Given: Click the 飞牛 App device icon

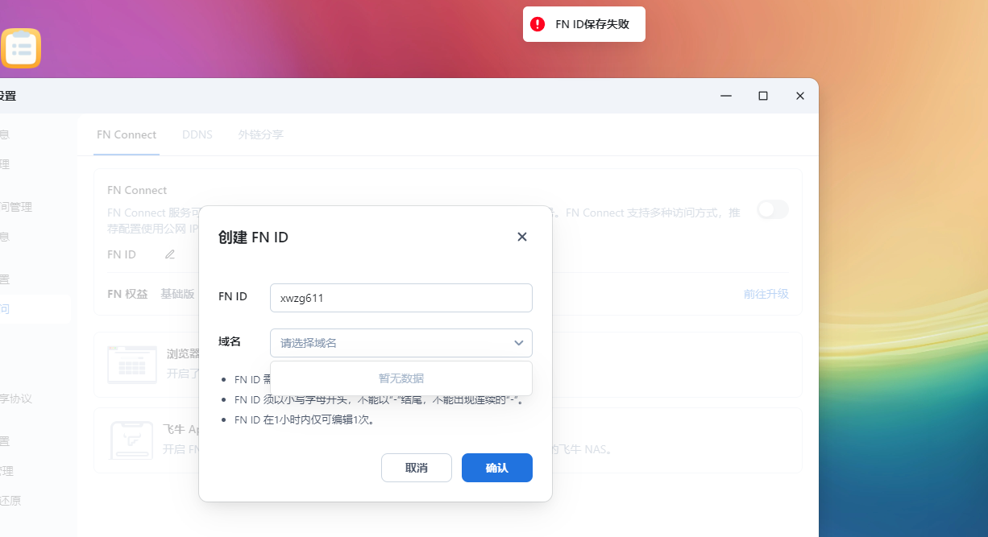Looking at the screenshot, I should coord(131,440).
